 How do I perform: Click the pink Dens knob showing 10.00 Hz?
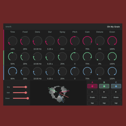[37, 41]
